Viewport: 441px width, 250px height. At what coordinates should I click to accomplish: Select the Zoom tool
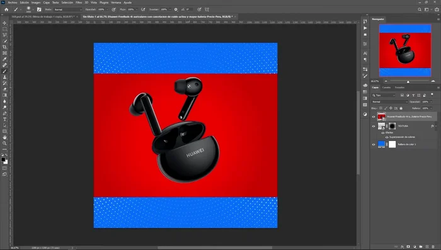4,144
